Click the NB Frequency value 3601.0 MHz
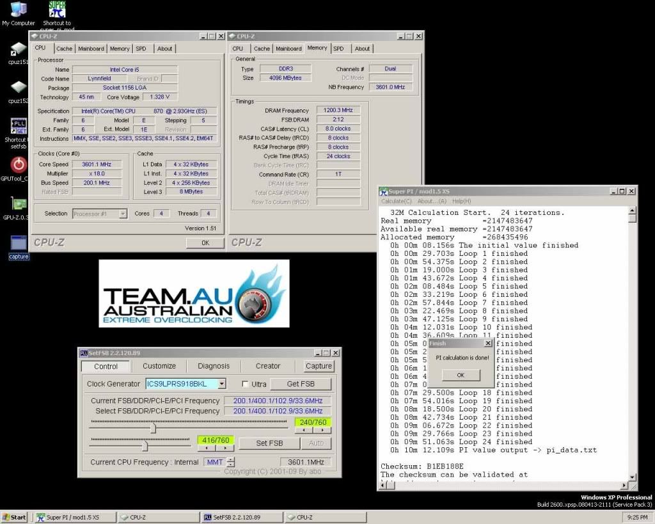Viewport: 655px width, 524px height. tap(390, 87)
